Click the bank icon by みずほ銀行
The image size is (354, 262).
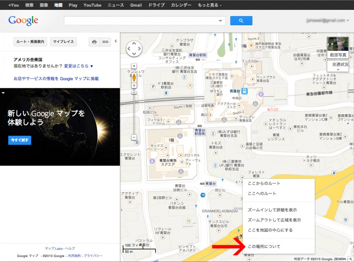click(x=213, y=134)
